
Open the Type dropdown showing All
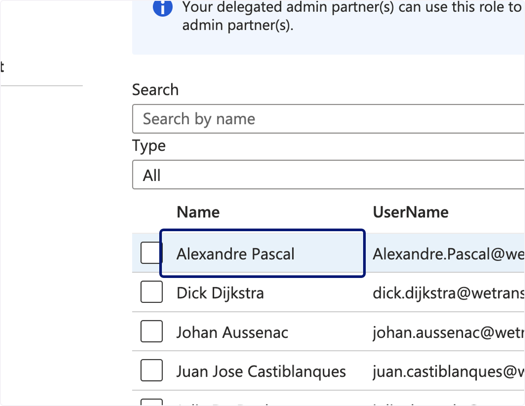click(328, 175)
